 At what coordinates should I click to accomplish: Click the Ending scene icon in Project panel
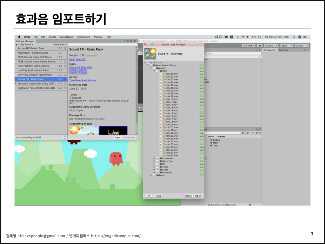[211, 140]
